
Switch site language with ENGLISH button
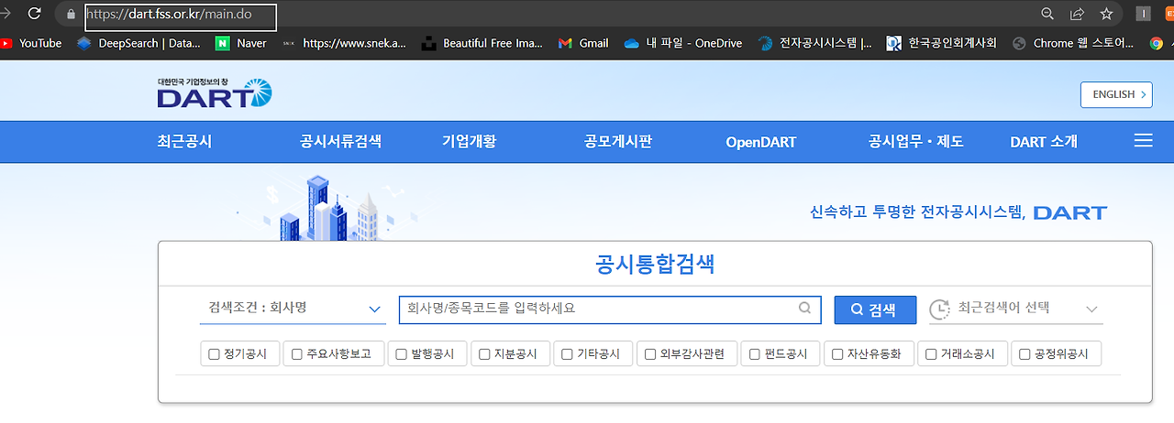coord(1116,94)
